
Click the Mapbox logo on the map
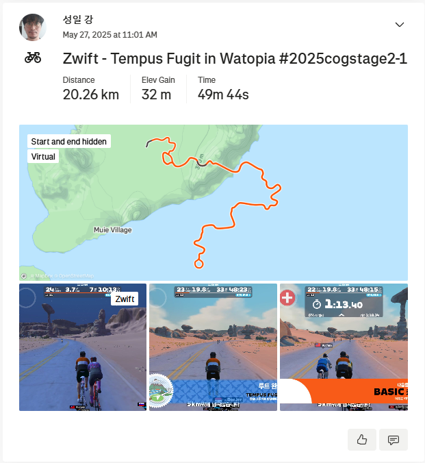coord(24,276)
